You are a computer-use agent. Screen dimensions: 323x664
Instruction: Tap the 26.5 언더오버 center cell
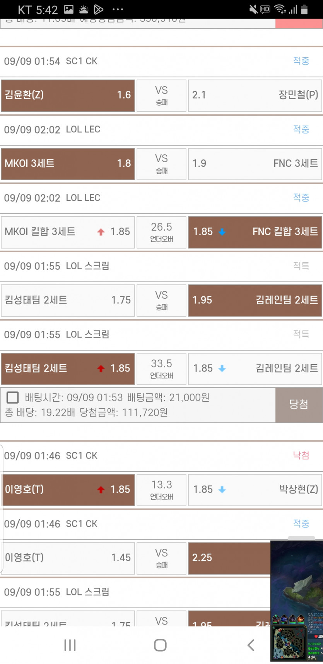(162, 232)
